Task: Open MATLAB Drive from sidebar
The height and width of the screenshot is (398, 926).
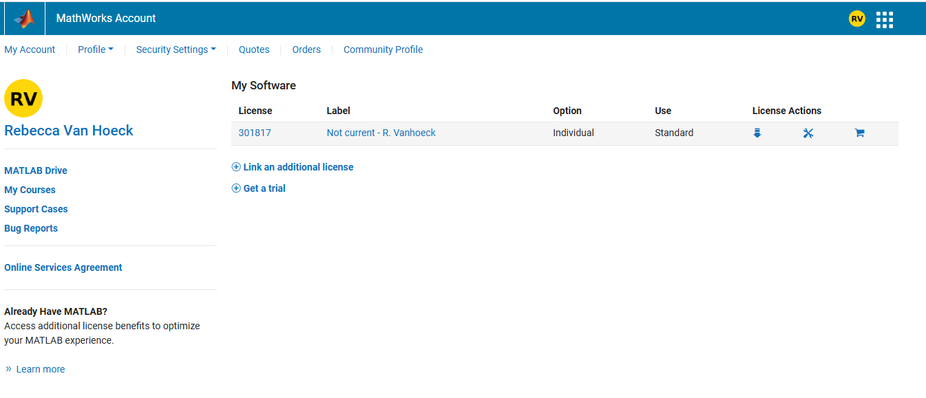Action: [36, 170]
